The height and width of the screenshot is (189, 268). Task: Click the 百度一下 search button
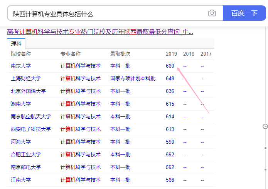point(244,13)
